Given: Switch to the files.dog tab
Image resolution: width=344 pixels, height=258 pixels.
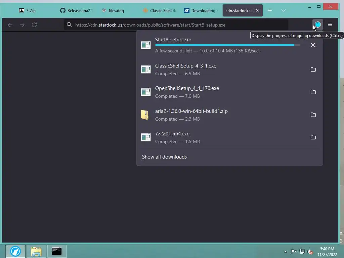Looking at the screenshot, I should pos(116,10).
